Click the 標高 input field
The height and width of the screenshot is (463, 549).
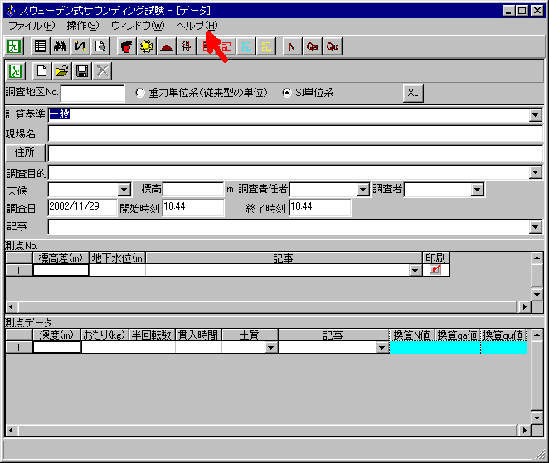pyautogui.click(x=193, y=190)
